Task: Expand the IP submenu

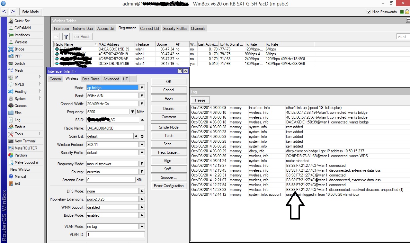Action: [25, 77]
